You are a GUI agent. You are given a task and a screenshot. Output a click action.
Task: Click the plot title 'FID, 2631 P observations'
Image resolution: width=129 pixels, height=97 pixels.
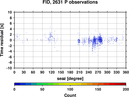pos(70,2)
